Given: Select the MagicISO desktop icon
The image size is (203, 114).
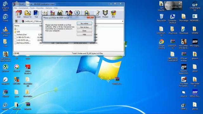Looking at the screenshot, I should [5, 81].
